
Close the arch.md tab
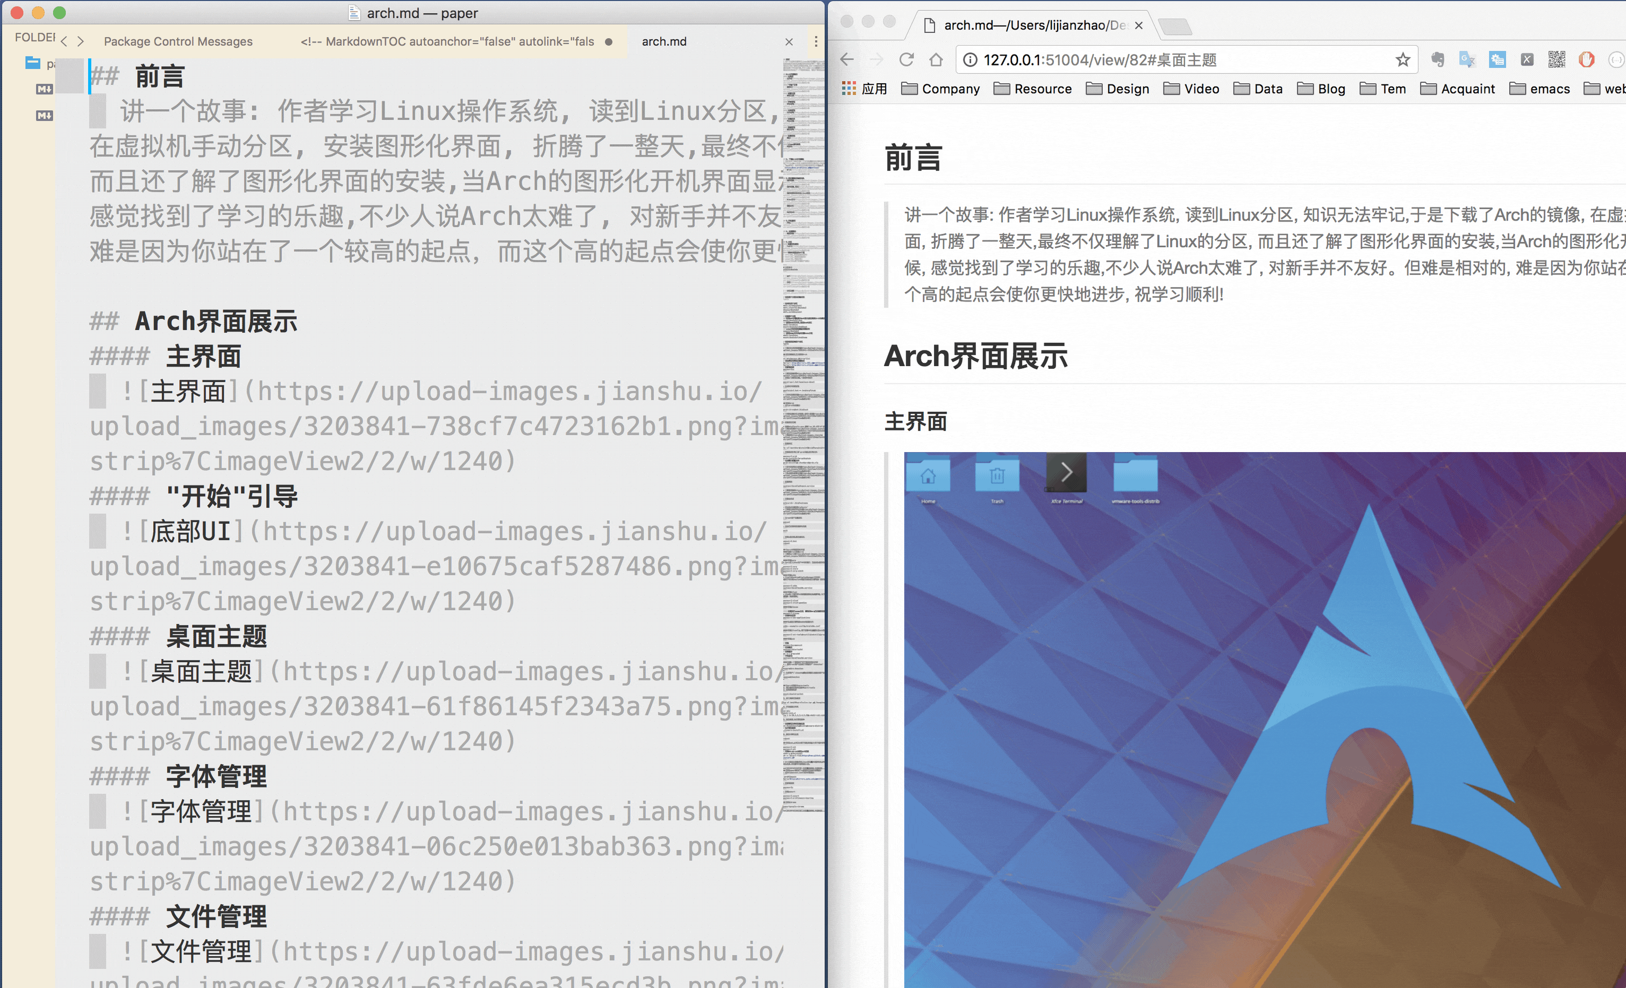789,41
